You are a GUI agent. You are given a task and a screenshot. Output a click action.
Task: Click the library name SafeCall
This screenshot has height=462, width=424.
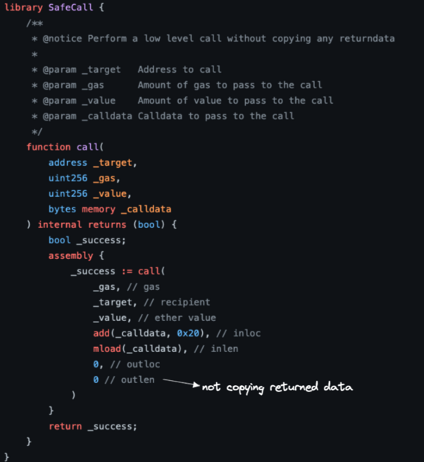tap(70, 7)
